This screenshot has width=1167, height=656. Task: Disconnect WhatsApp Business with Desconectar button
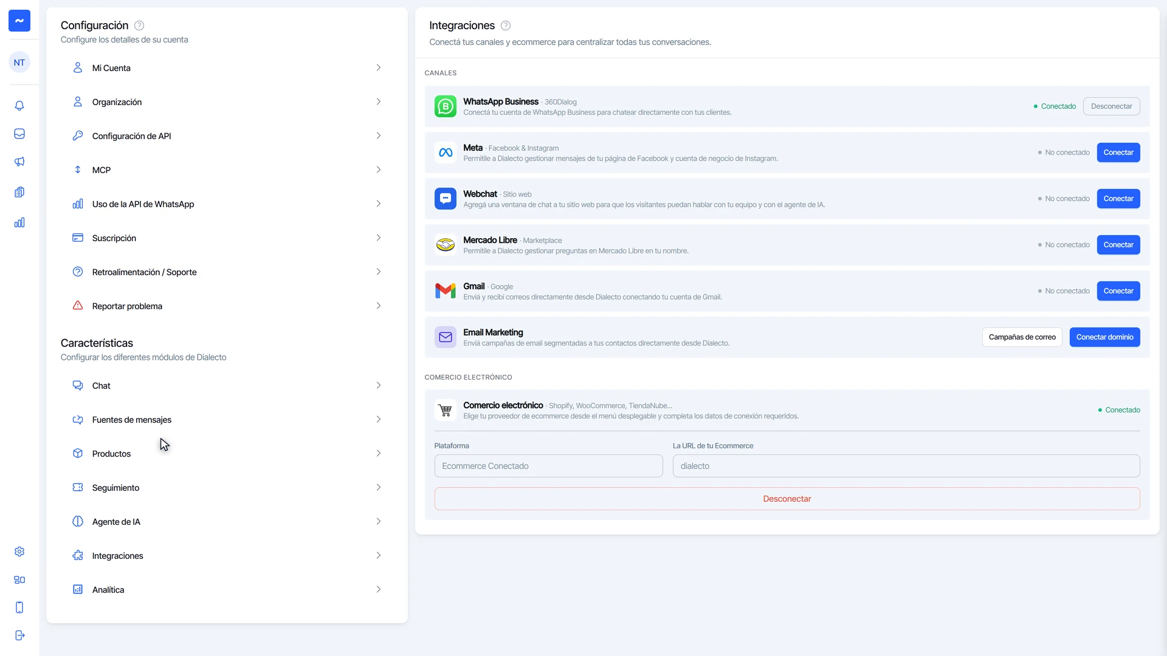[1111, 106]
